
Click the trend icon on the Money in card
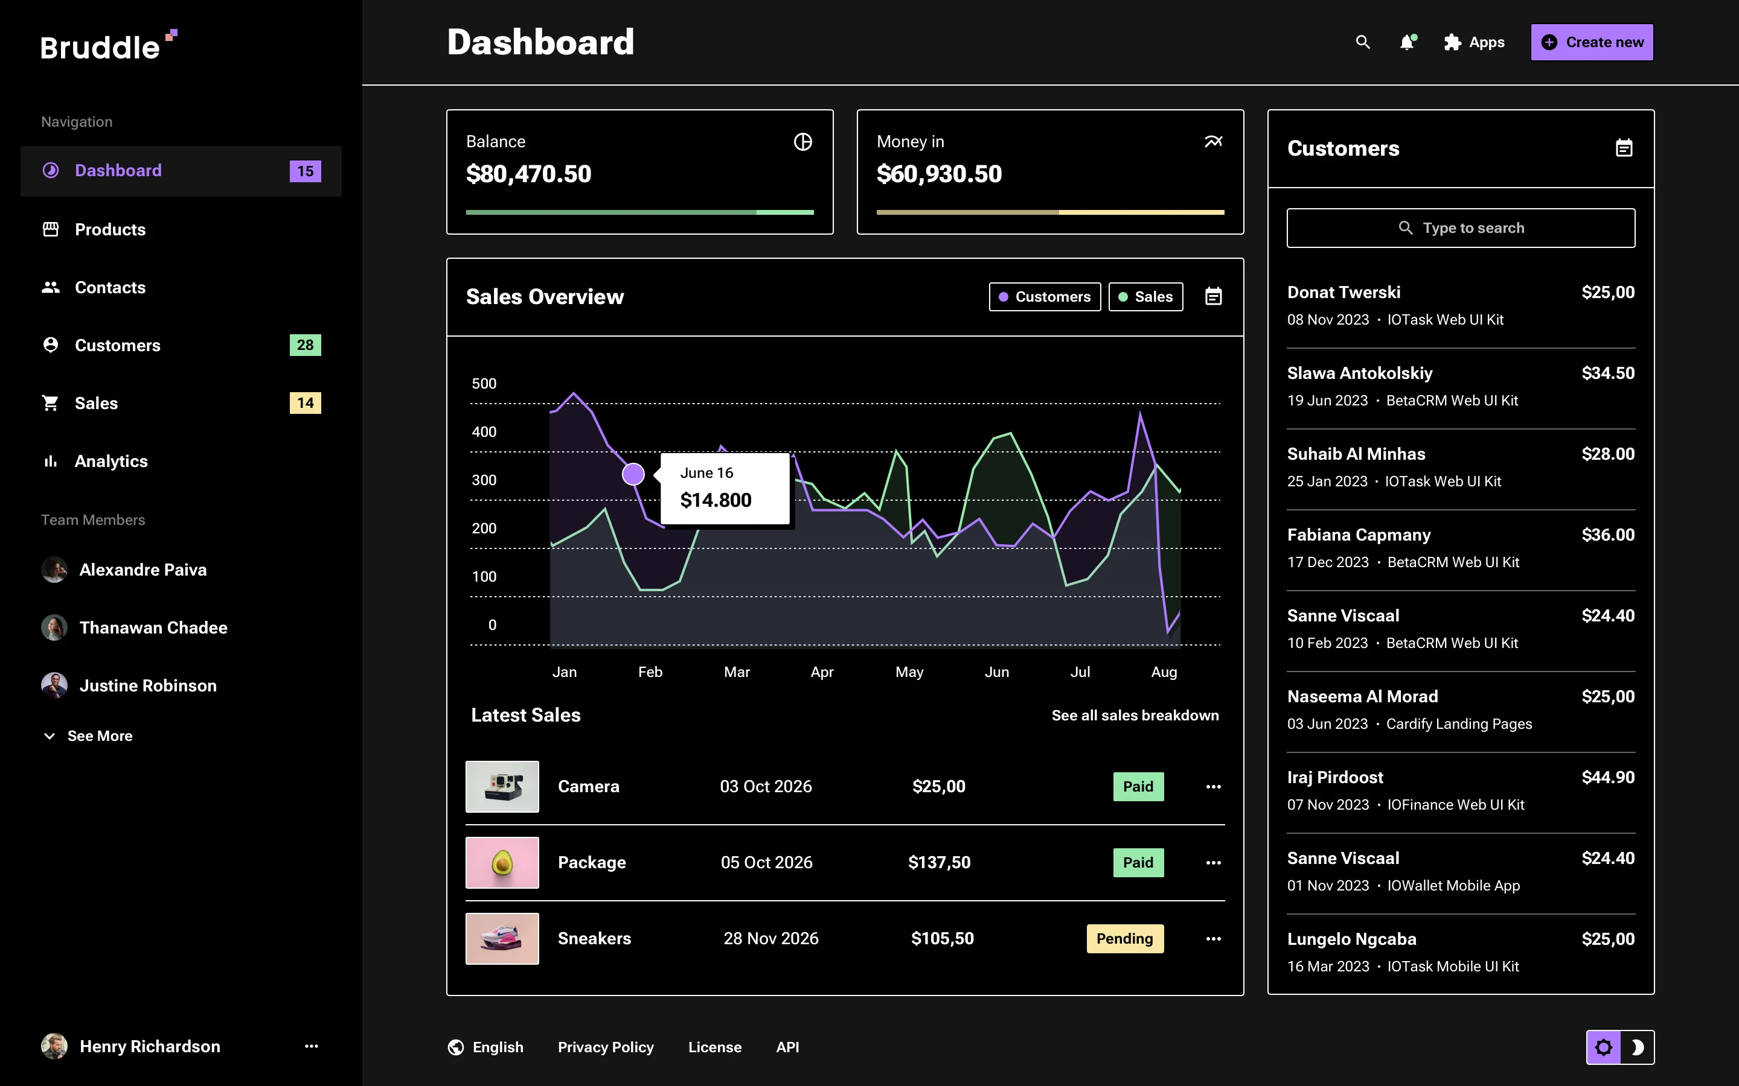(1213, 142)
